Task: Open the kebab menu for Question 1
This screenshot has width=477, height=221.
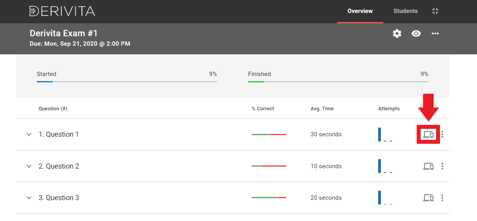Action: click(442, 134)
